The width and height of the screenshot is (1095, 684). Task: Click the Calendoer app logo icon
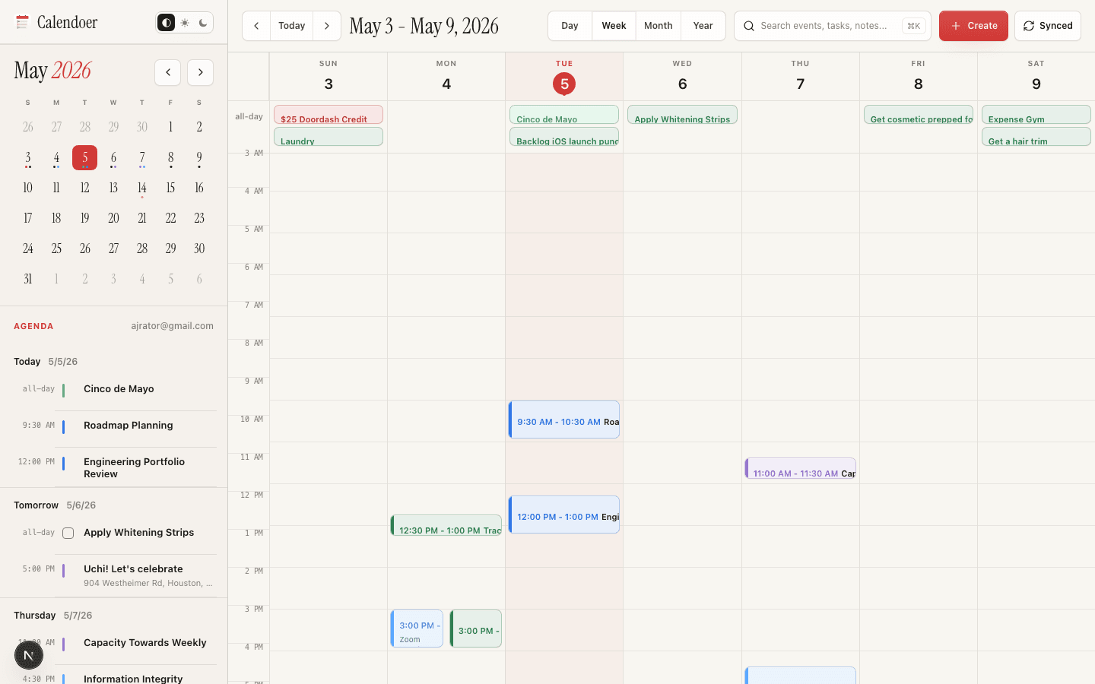coord(22,23)
